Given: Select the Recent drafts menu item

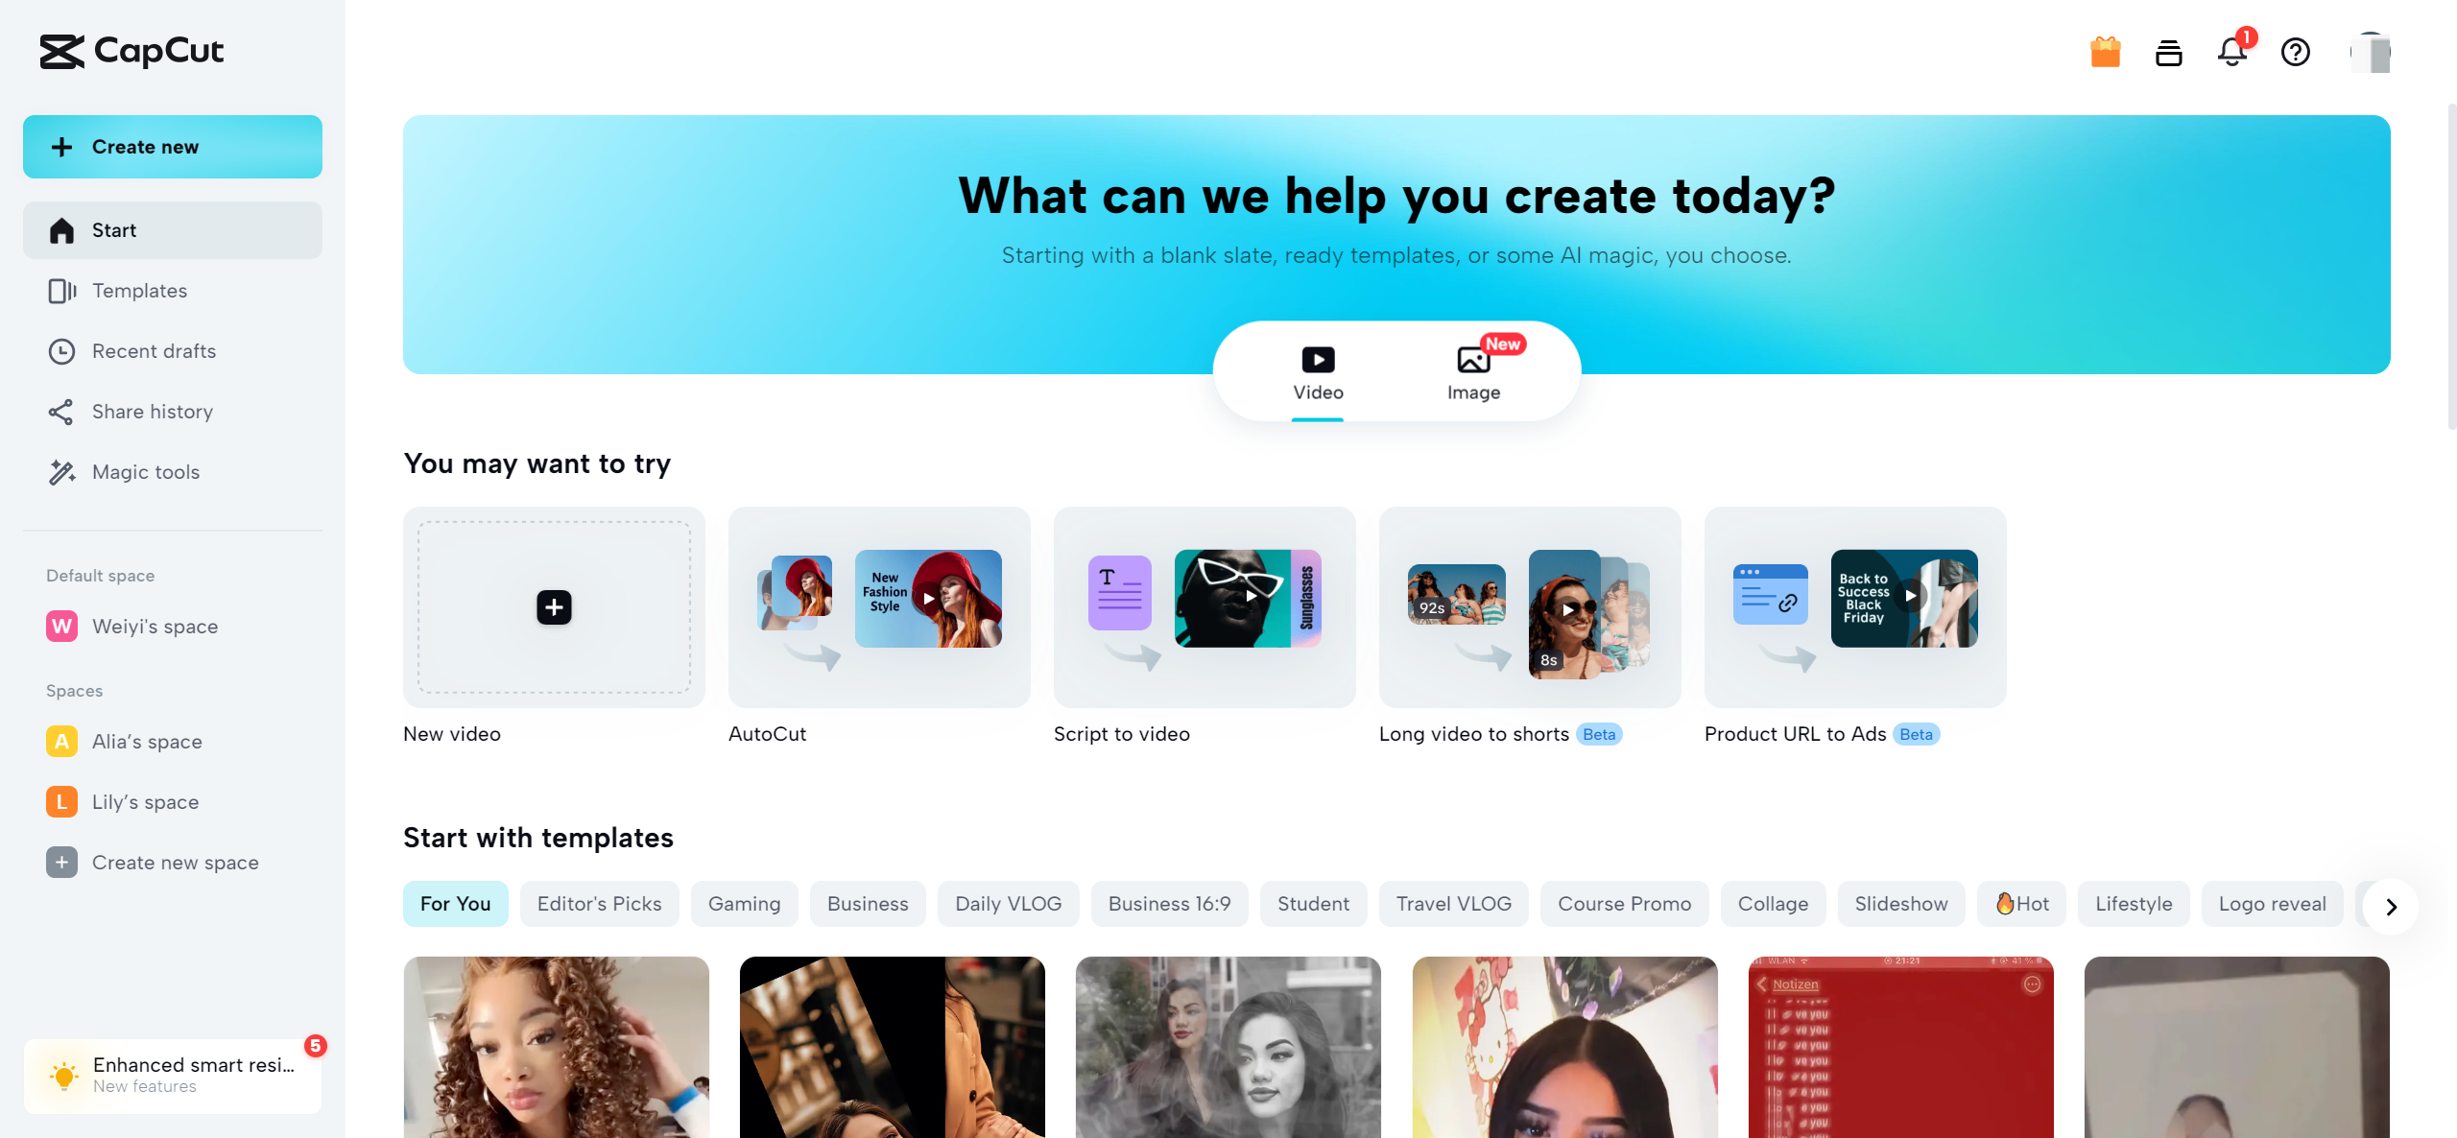Looking at the screenshot, I should [154, 349].
